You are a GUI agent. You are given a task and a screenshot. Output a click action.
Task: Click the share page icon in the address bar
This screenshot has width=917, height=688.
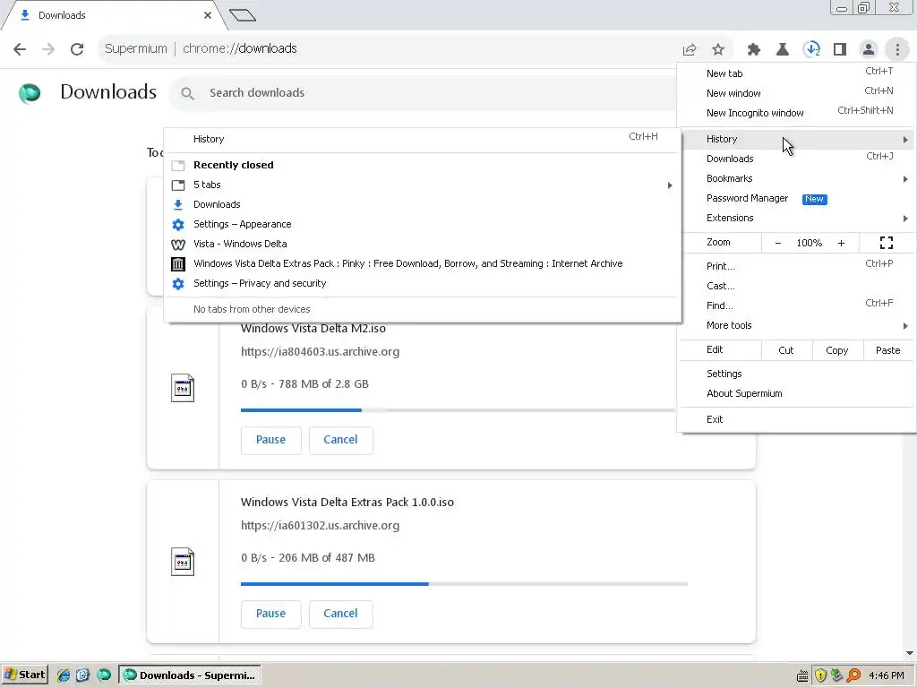pyautogui.click(x=690, y=50)
